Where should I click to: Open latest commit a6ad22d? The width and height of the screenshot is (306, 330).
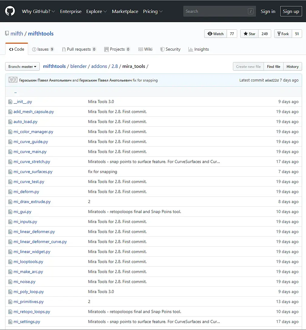pos(272,80)
